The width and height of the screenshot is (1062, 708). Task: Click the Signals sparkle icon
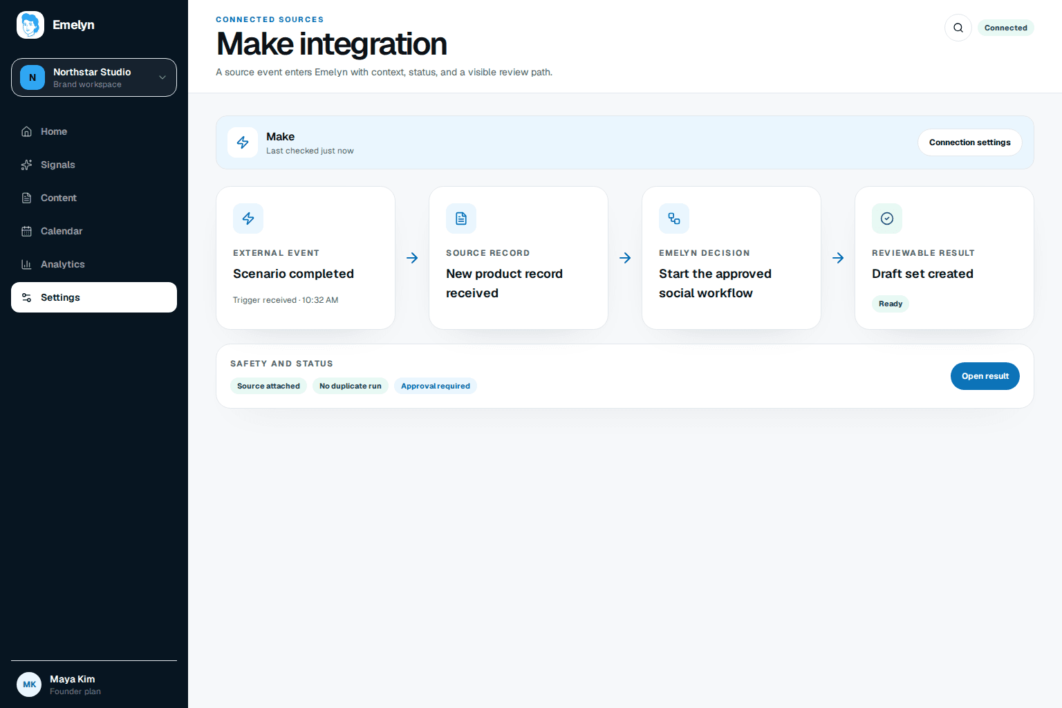[x=26, y=165]
